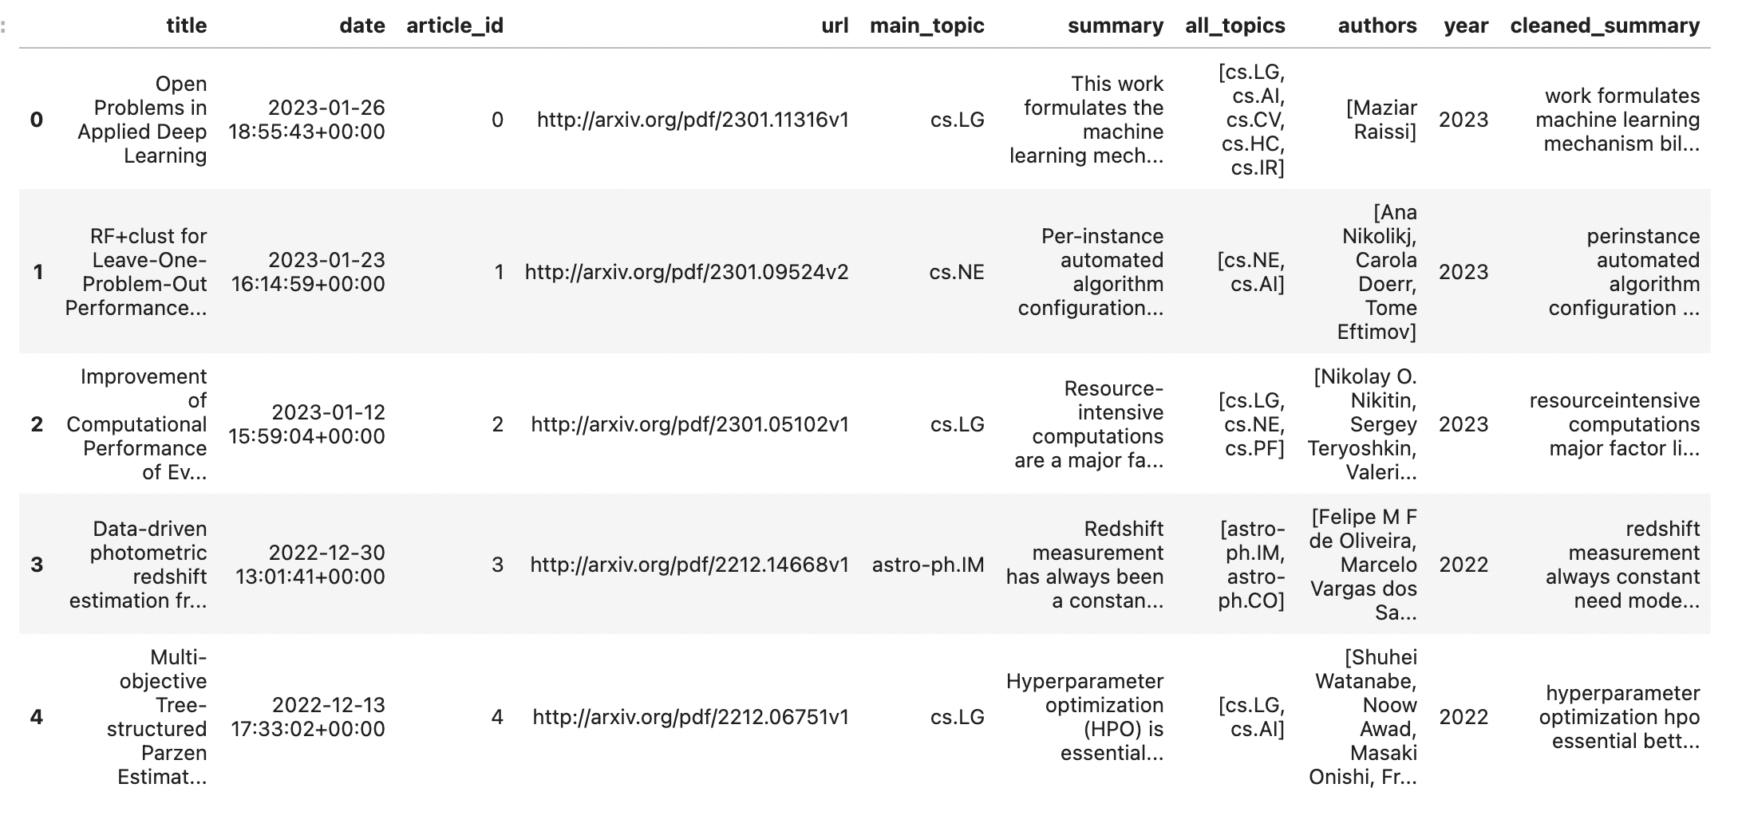Click the 'year' column header
The height and width of the screenshot is (831, 1738).
click(1465, 26)
